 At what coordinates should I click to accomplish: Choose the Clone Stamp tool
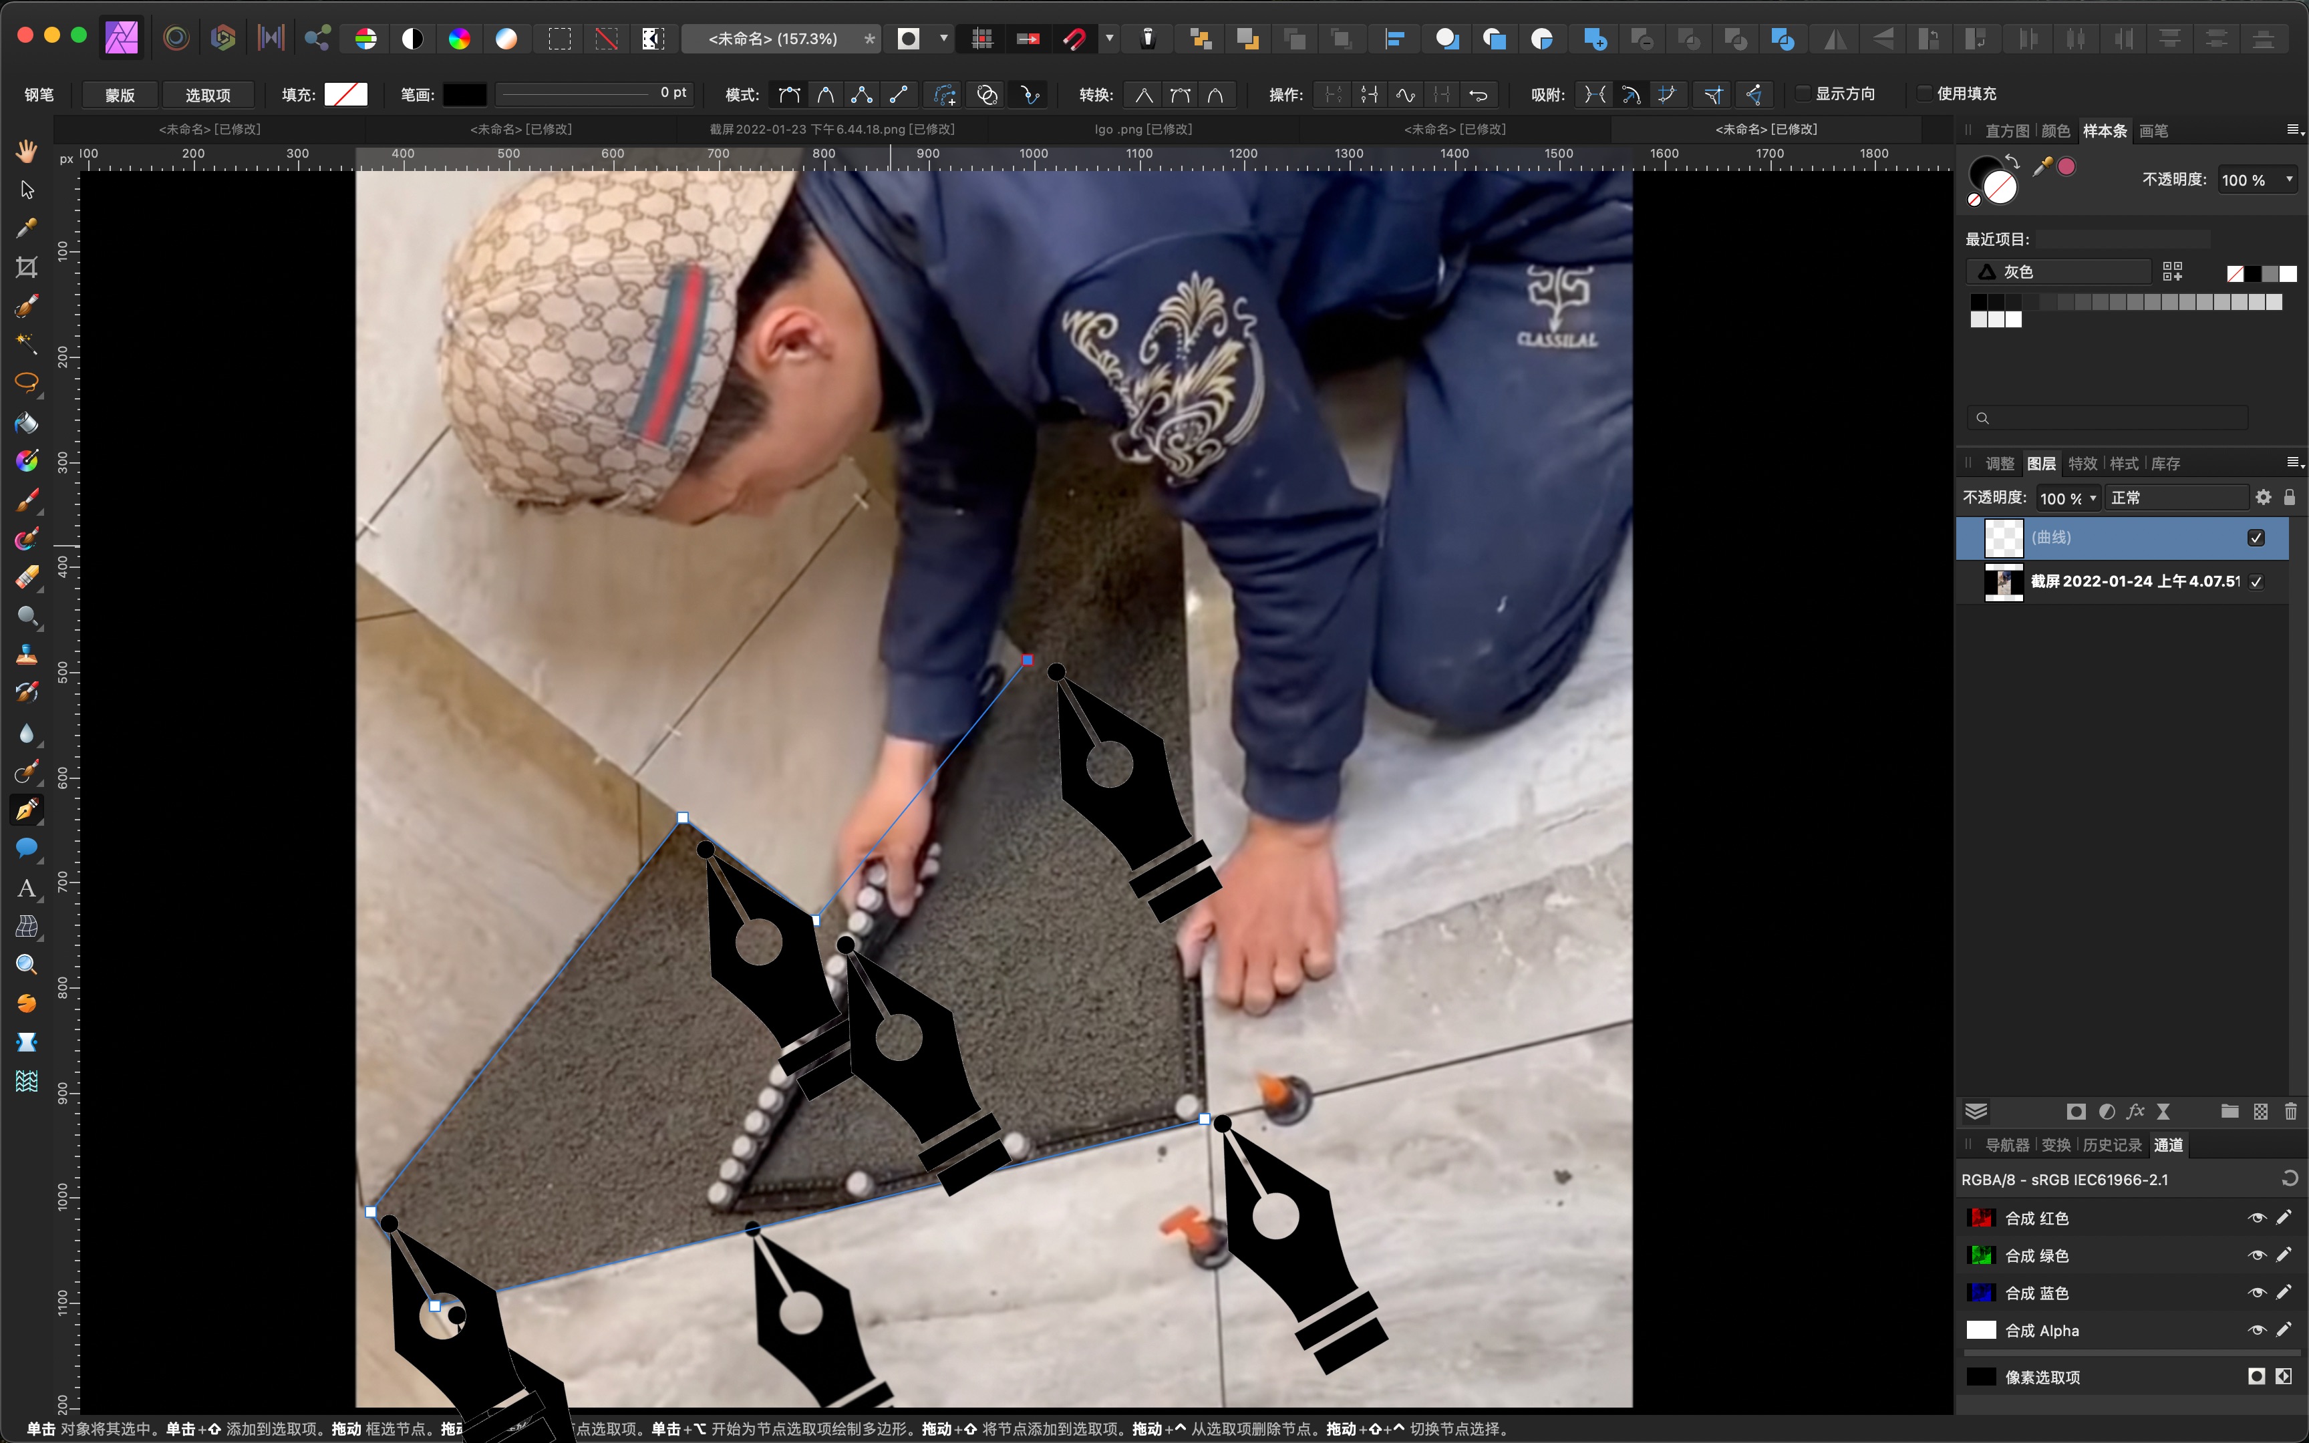pyautogui.click(x=27, y=655)
